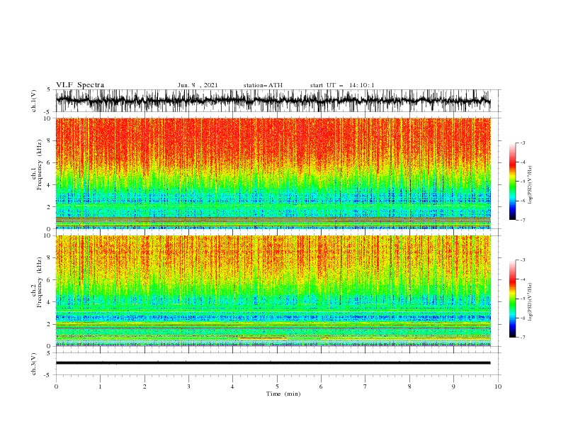Viewport: 561px width, 434px height.
Task: Click the ch.3 flat black waveform trace
Action: coord(273,363)
